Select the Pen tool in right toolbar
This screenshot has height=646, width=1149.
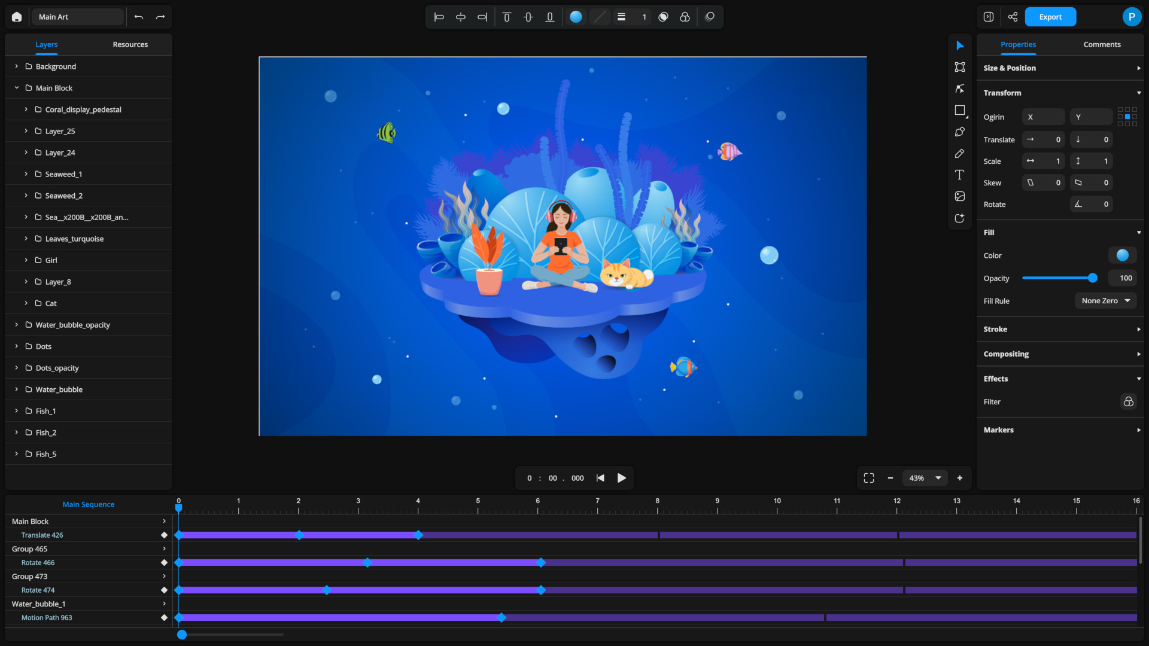959,132
